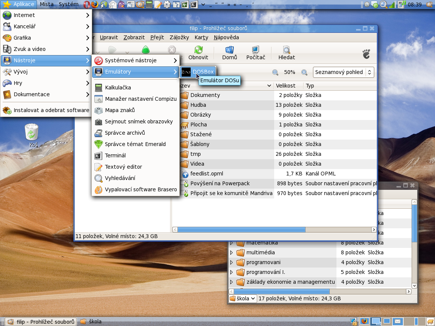Click the Obnovit reload toolbar button
The height and width of the screenshot is (326, 435).
[x=198, y=53]
